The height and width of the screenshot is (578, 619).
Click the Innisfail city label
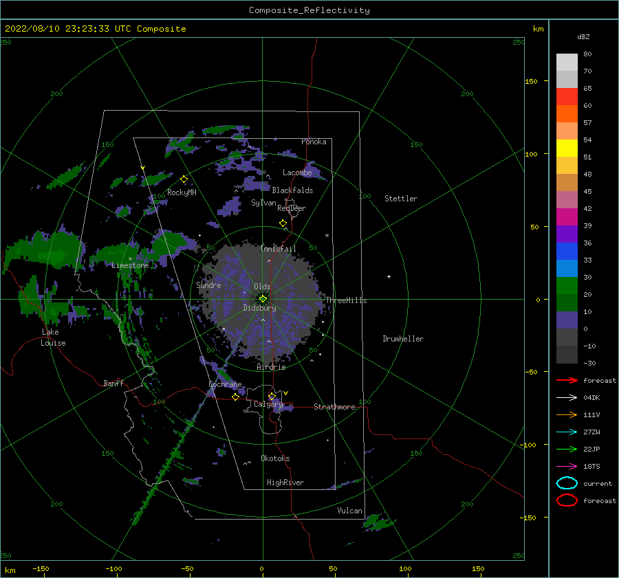(x=278, y=249)
